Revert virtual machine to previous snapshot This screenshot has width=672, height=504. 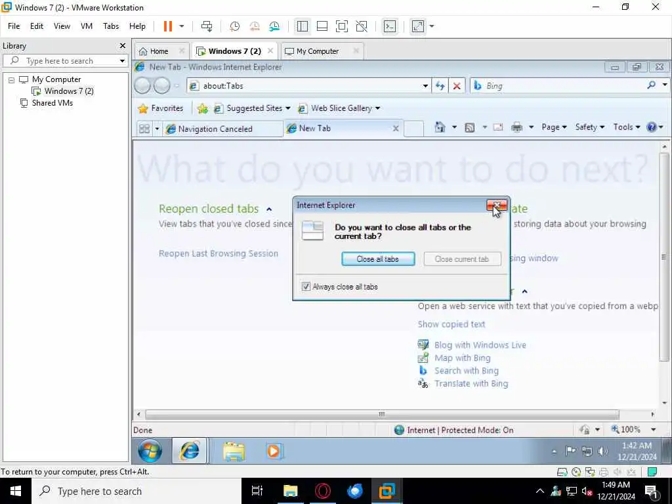click(255, 26)
